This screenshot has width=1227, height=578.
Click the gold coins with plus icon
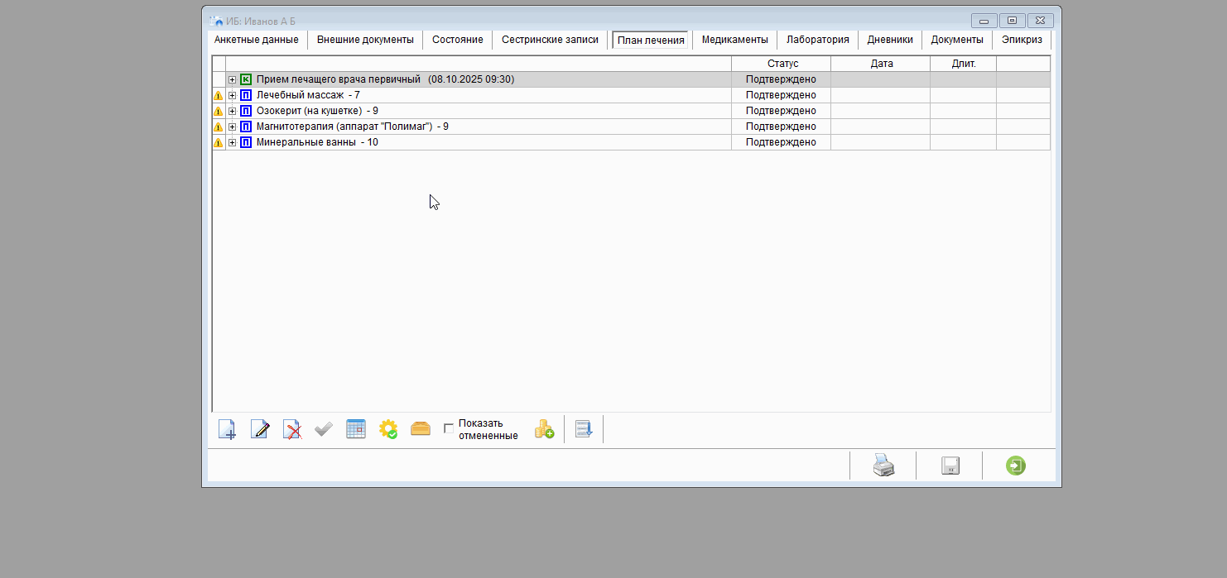tap(544, 429)
